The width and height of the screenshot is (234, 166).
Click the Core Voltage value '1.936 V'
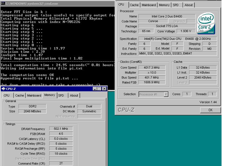click(186, 31)
